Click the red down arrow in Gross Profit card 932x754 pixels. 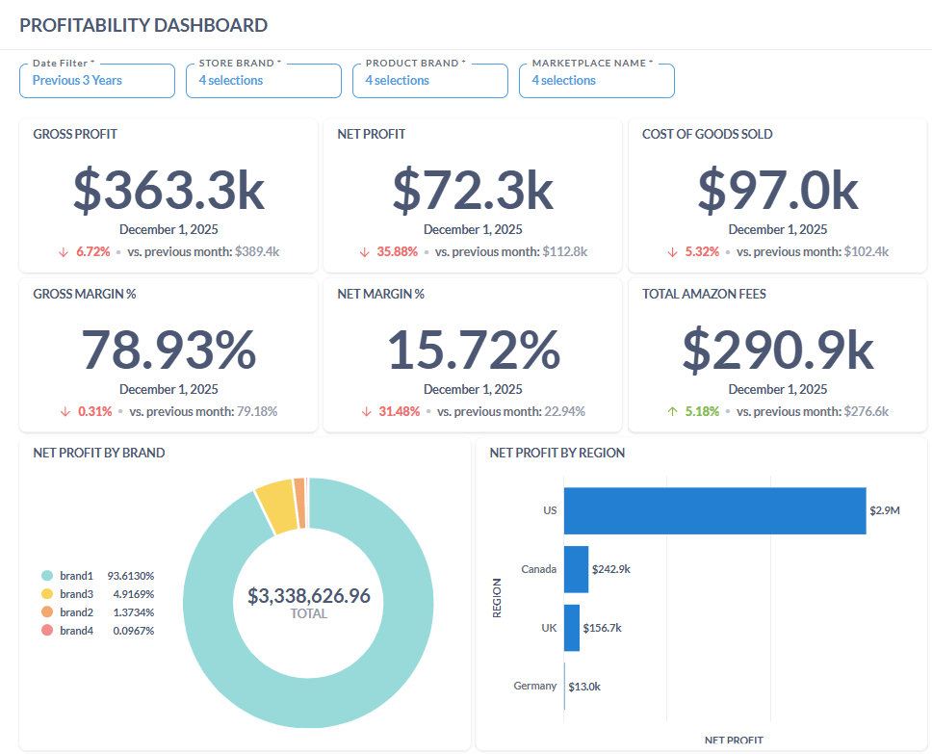point(64,251)
